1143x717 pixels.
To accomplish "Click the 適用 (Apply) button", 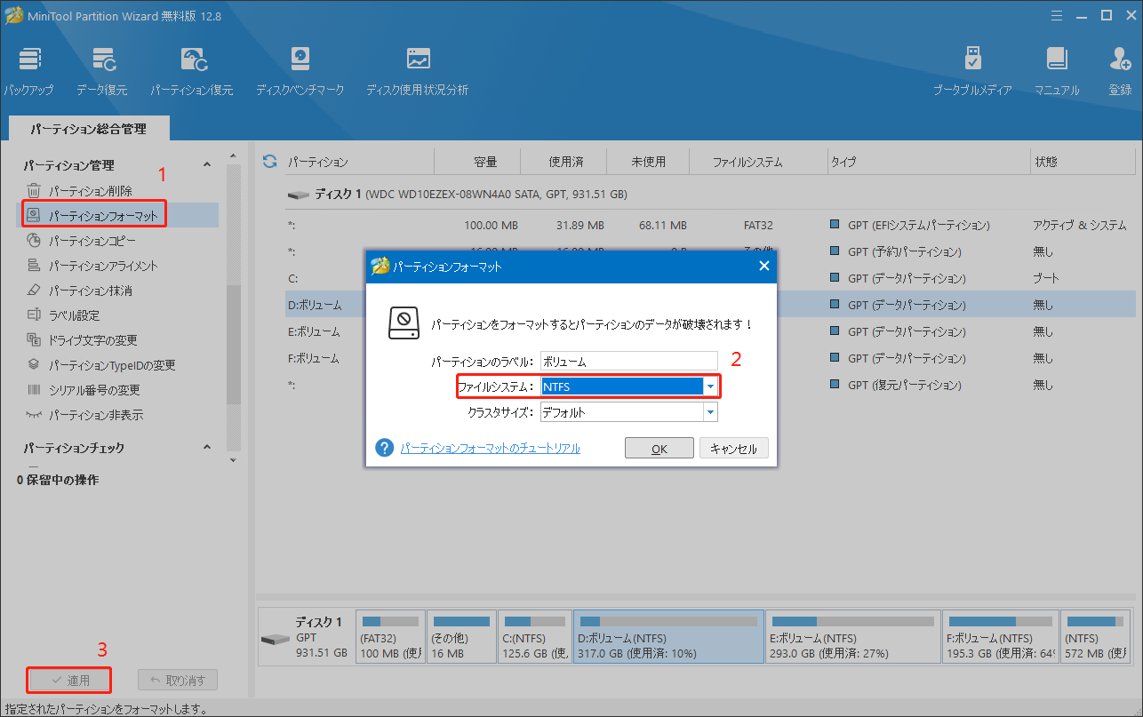I will 70,681.
